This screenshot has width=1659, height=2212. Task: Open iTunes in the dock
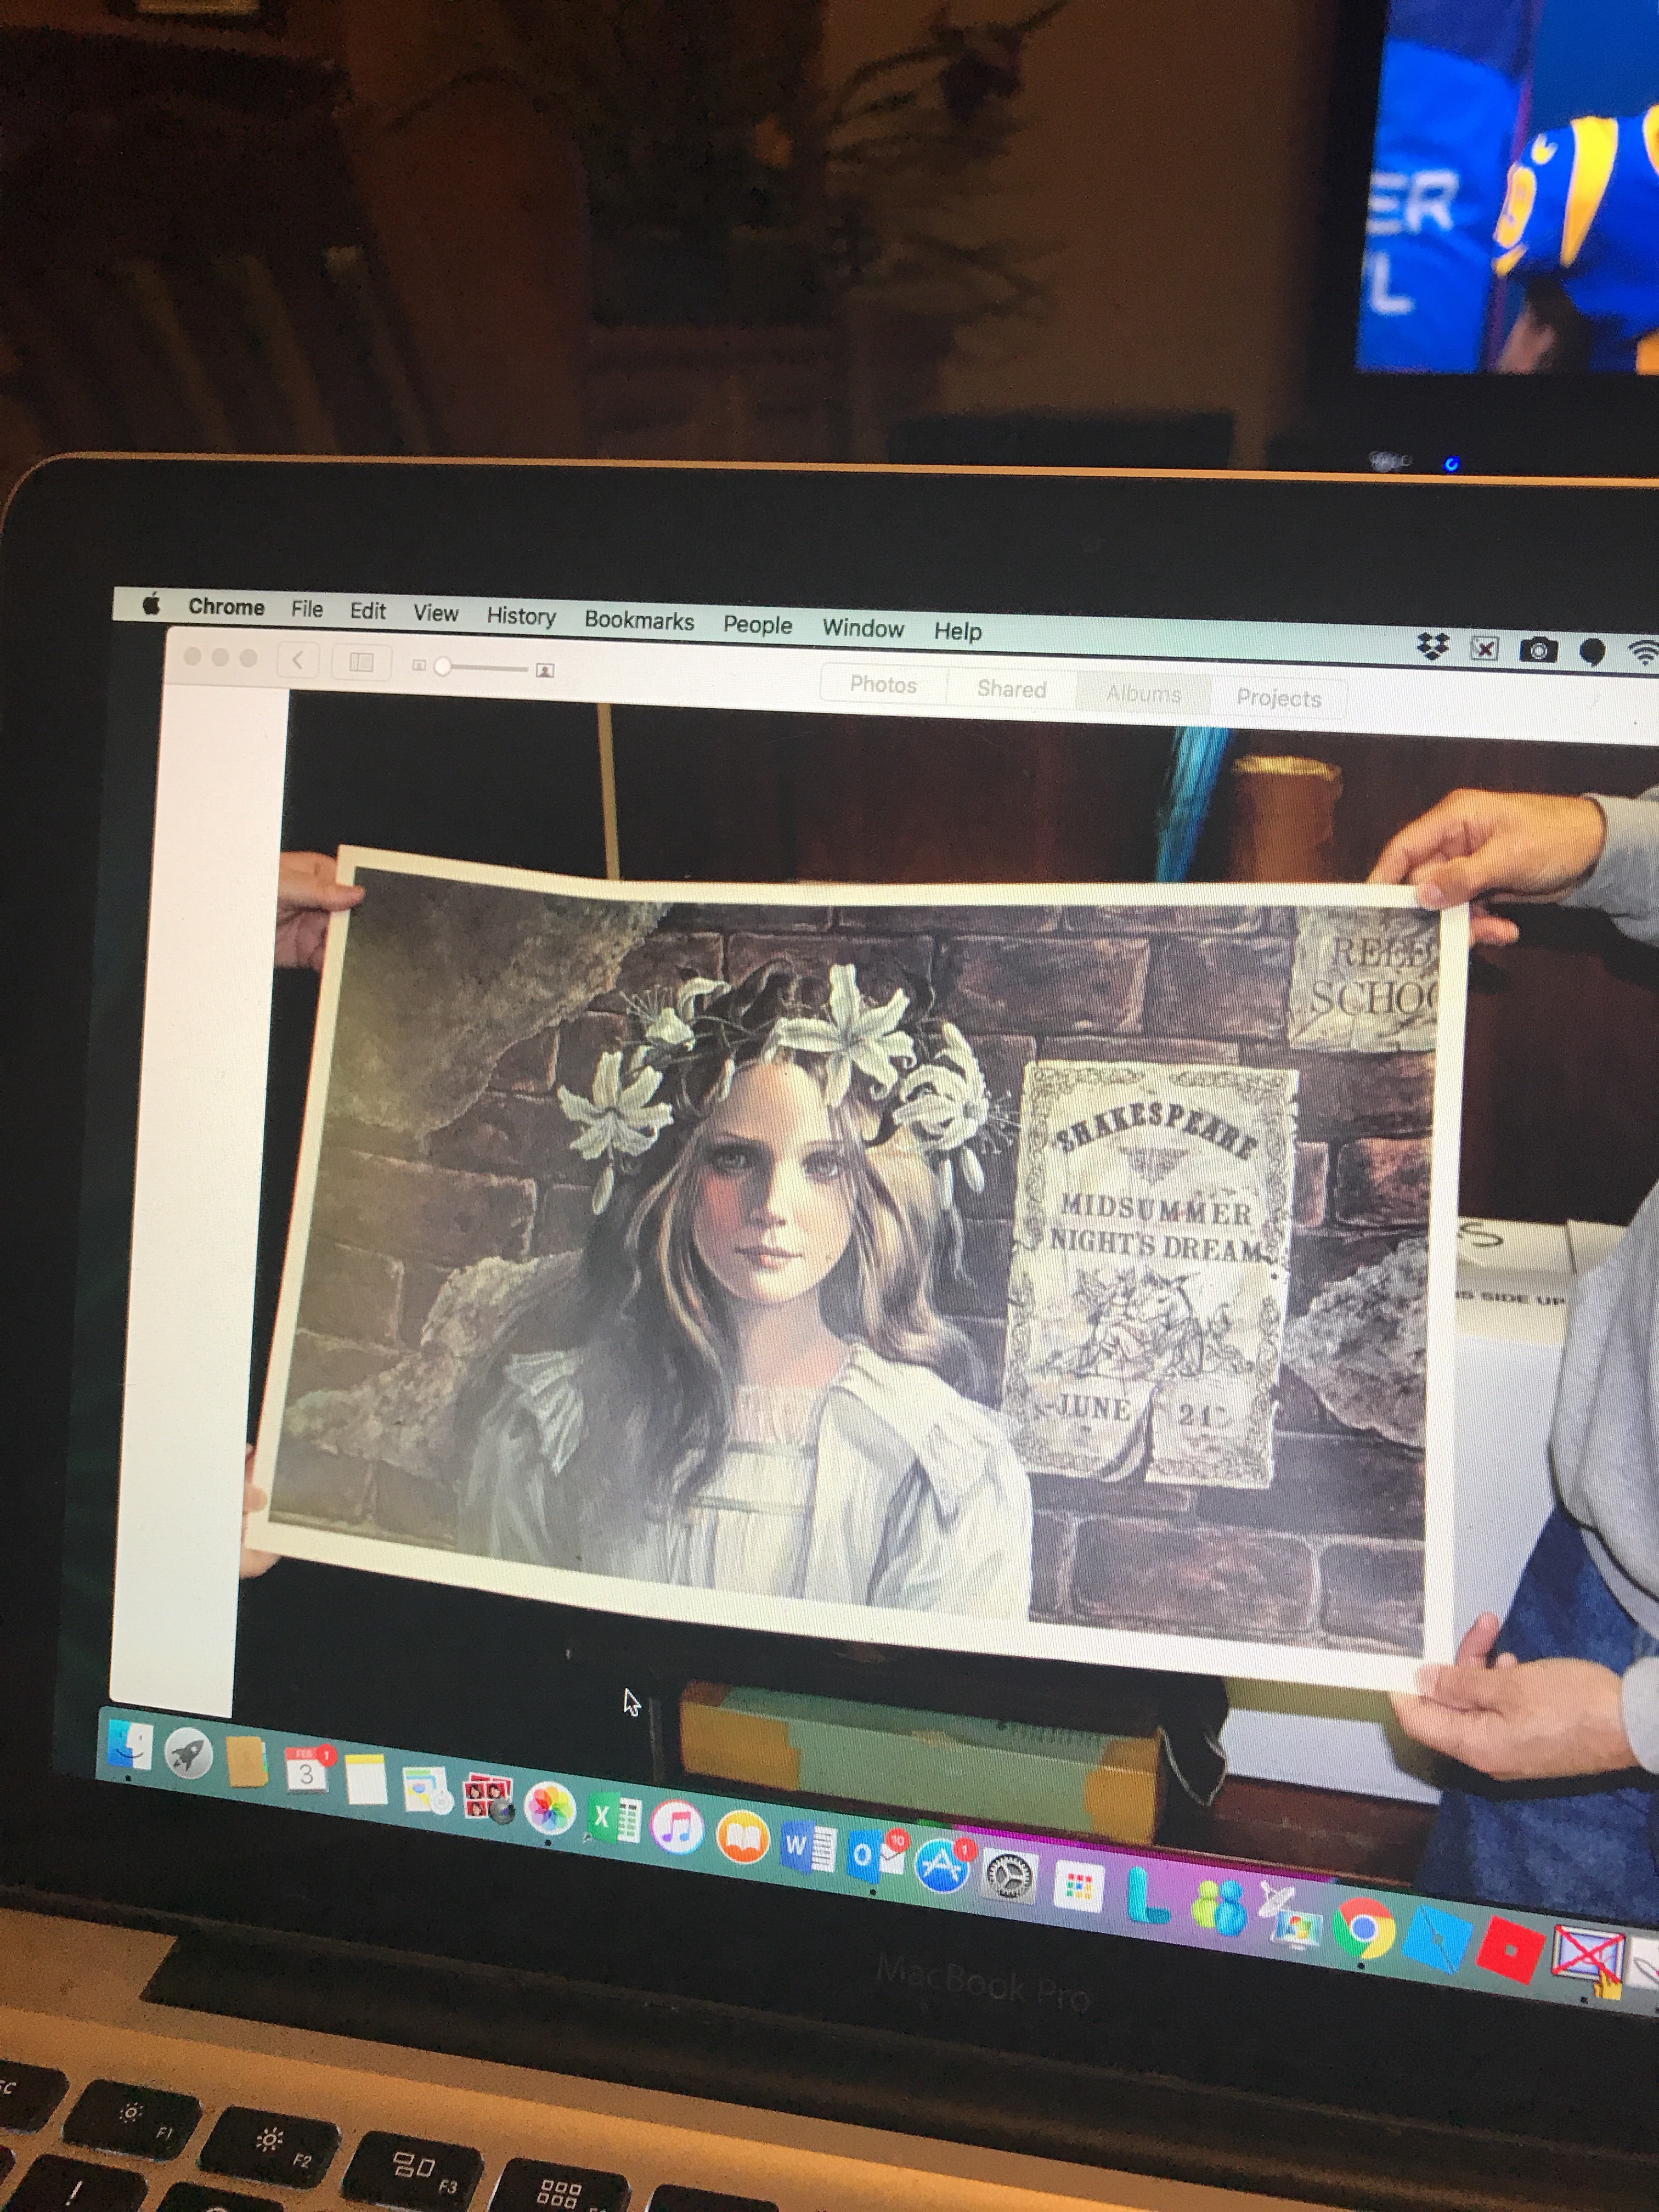click(677, 1828)
